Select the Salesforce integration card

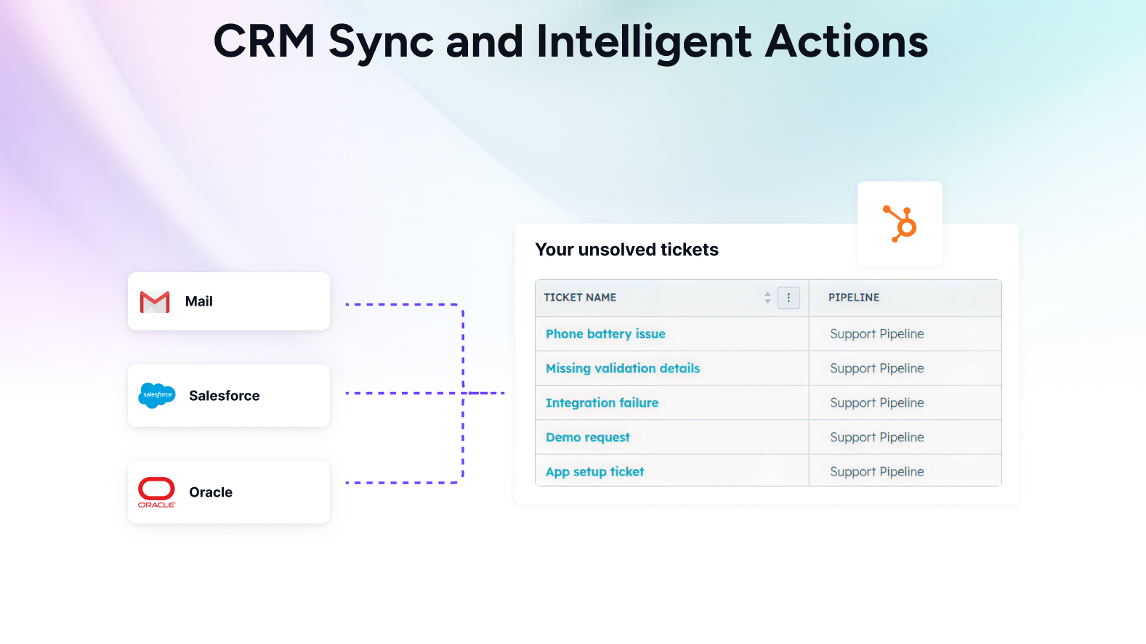pyautogui.click(x=229, y=396)
